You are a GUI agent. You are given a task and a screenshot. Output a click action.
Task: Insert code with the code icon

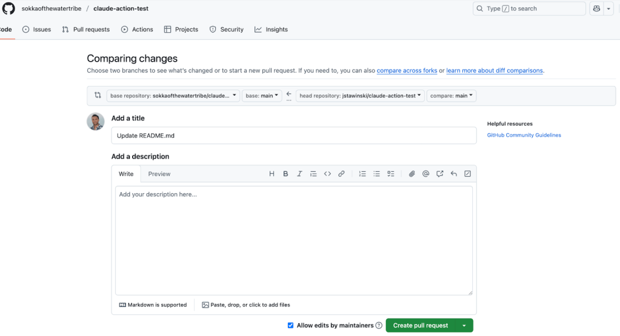click(327, 174)
